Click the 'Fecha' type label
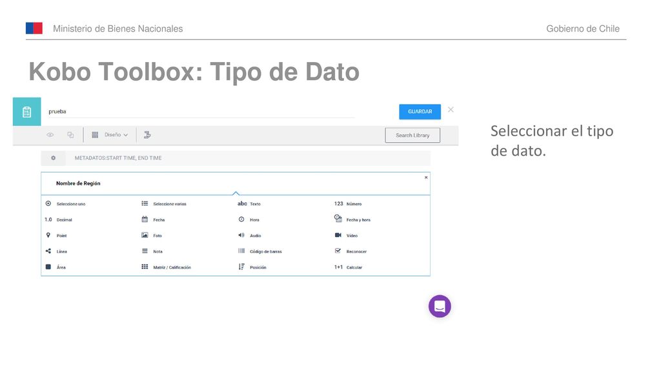 pyautogui.click(x=159, y=220)
